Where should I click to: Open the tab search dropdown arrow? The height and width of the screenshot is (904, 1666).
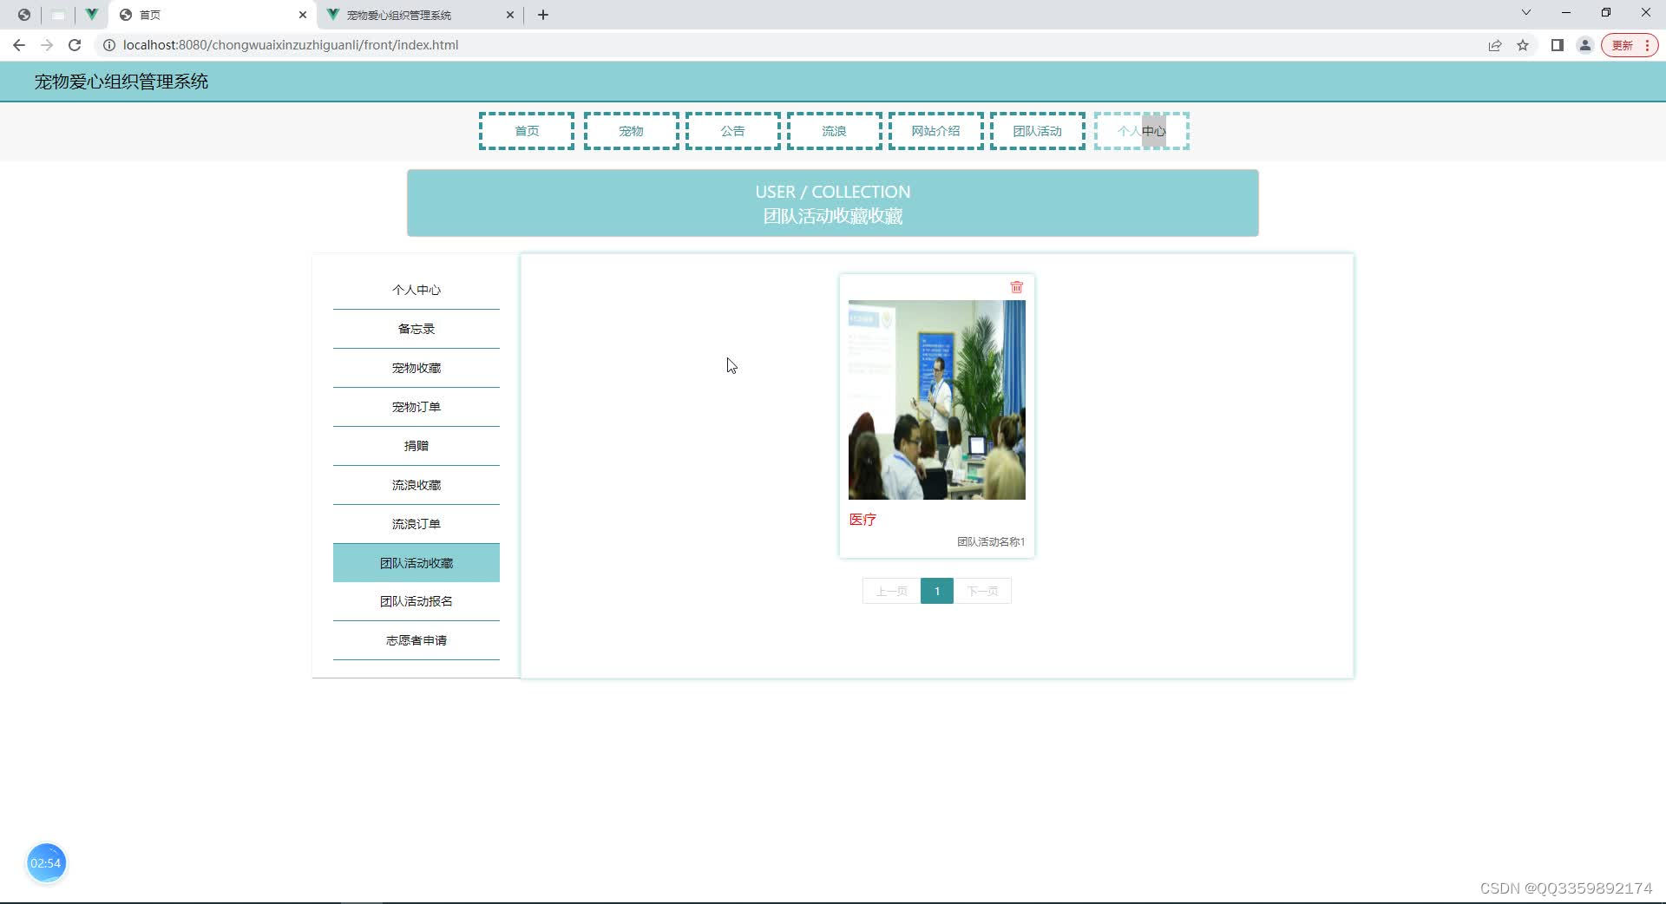click(1526, 13)
